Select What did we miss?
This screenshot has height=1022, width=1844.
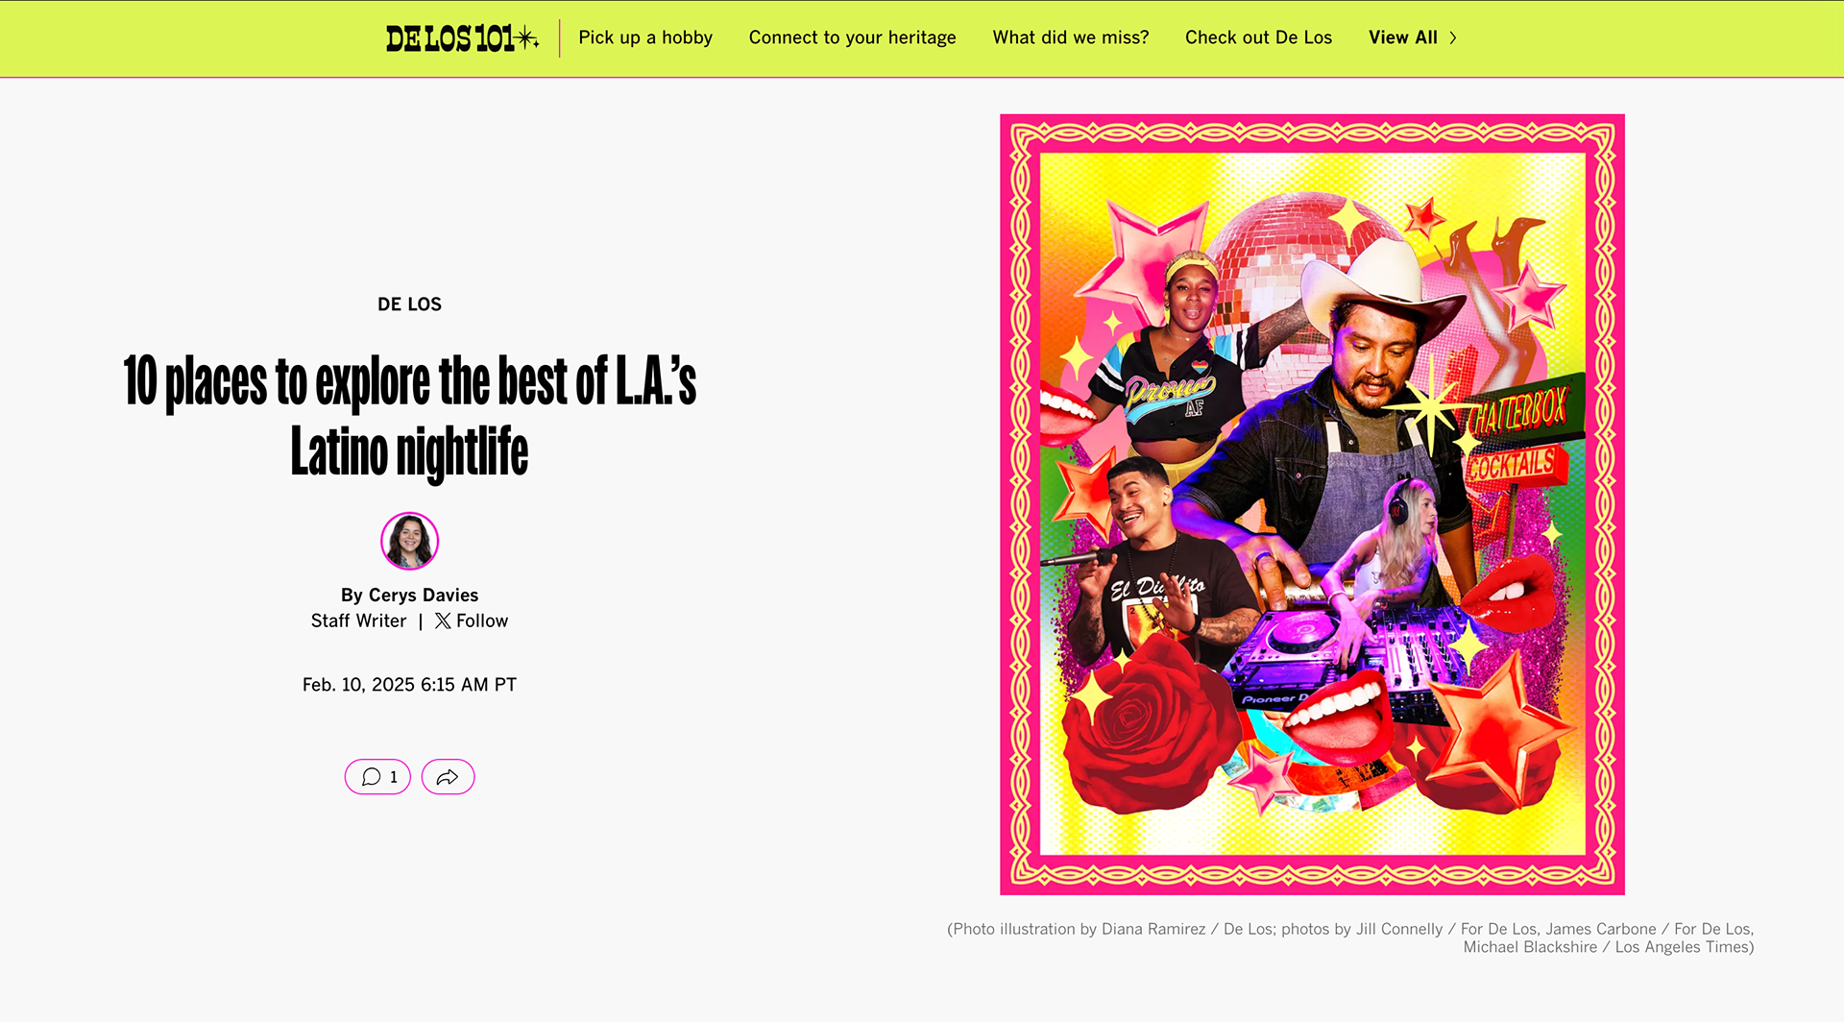[x=1071, y=37]
